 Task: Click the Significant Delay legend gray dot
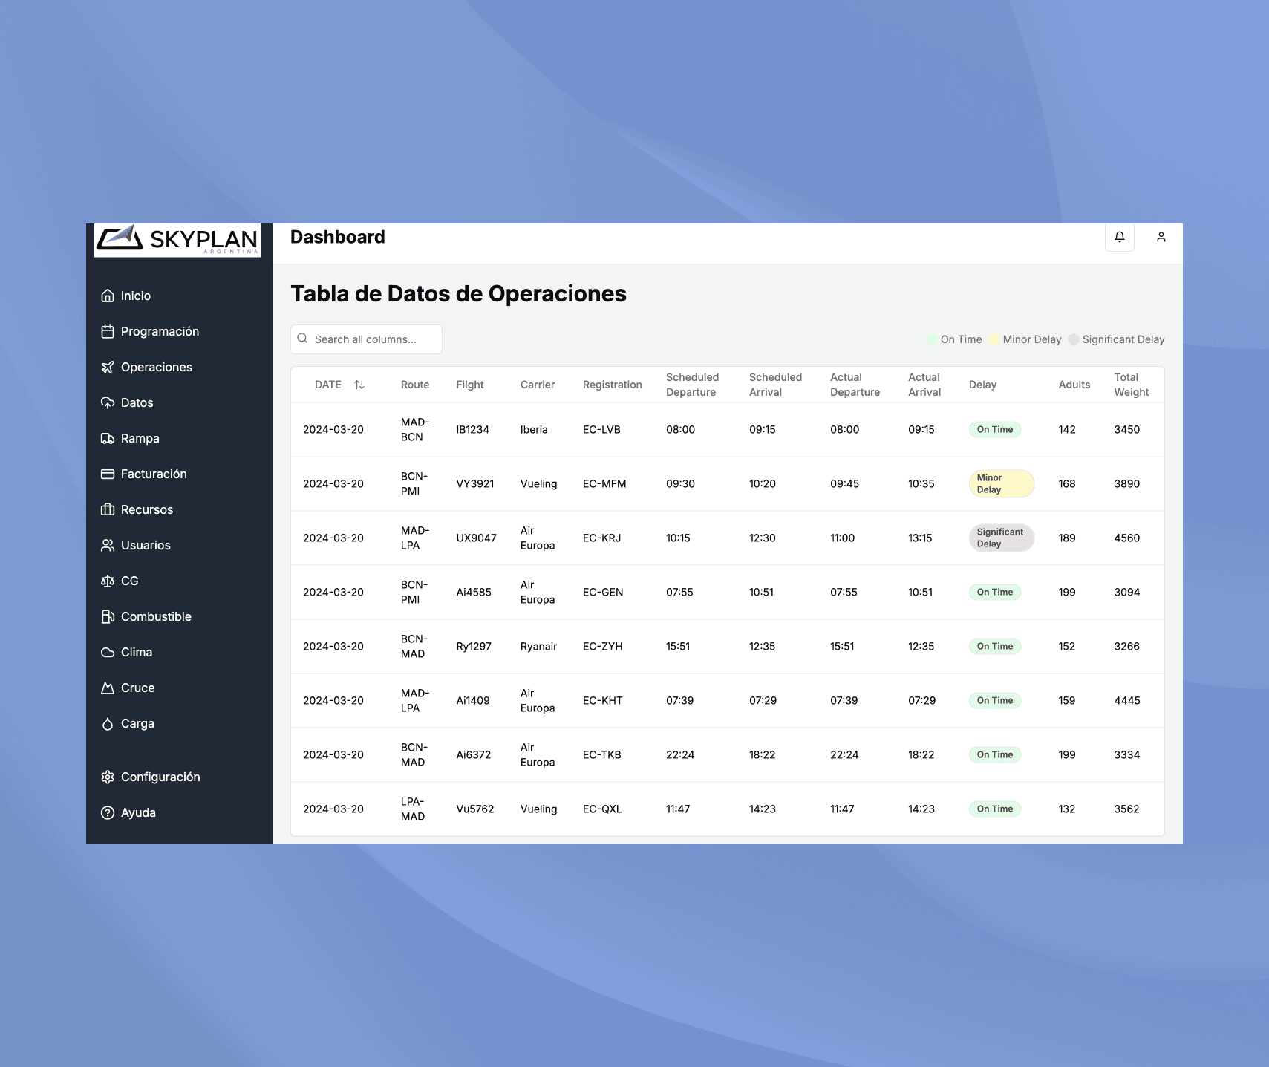pos(1074,339)
